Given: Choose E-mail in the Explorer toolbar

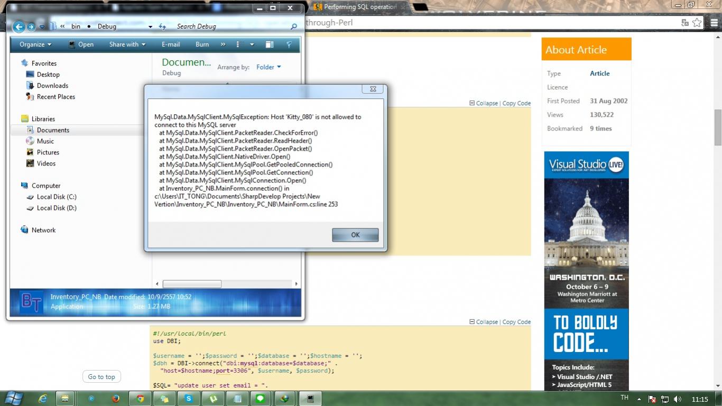Looking at the screenshot, I should point(171,44).
